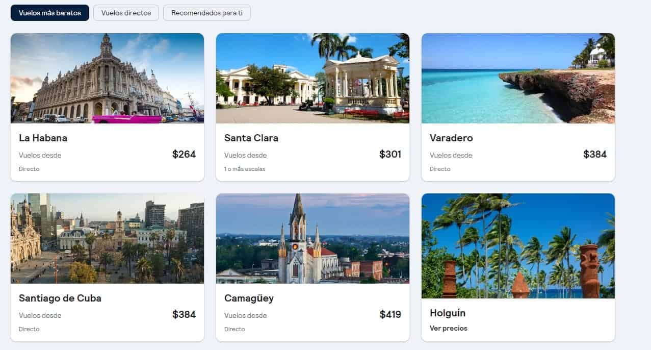Select the Camagüey church photo
Screen dimensions: 651x350
point(313,238)
